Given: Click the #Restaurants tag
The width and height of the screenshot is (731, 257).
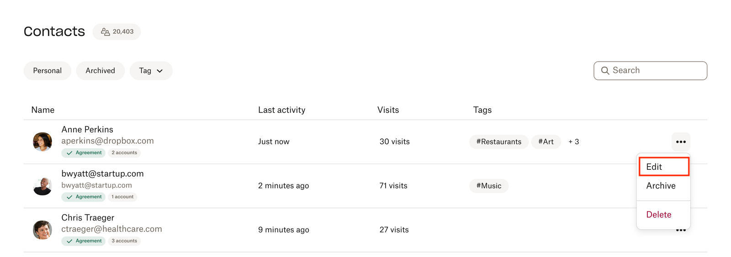Looking at the screenshot, I should [x=498, y=142].
